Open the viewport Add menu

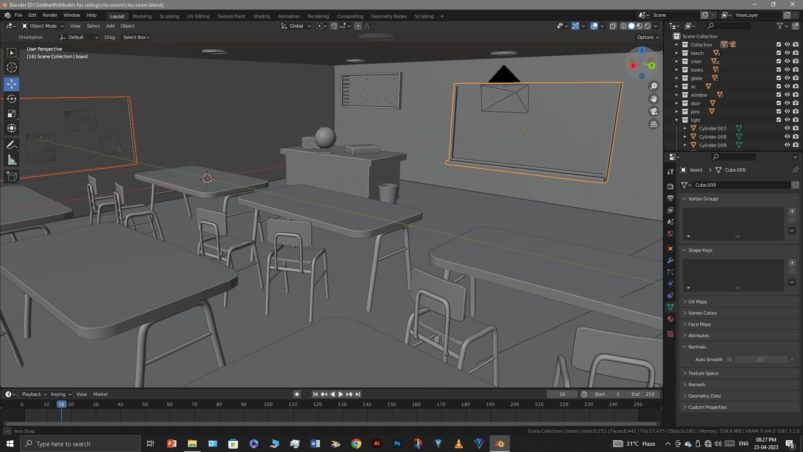click(110, 26)
